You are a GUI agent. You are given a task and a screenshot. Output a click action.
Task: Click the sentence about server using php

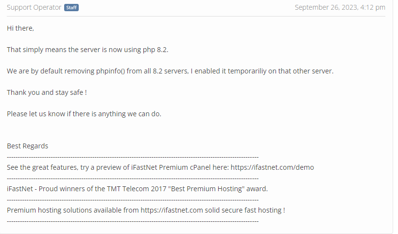[87, 50]
